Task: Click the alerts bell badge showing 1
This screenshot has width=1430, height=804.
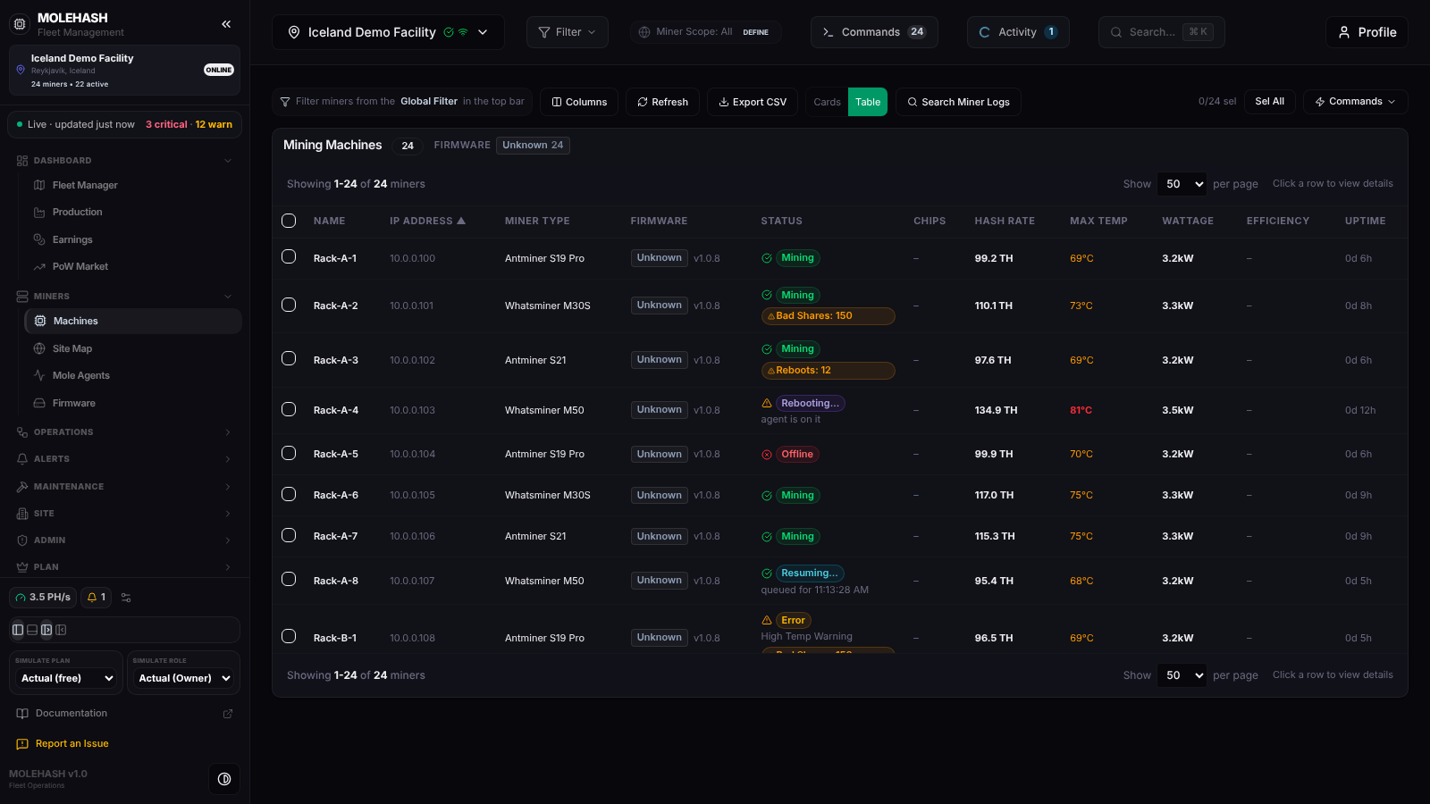Action: (x=96, y=597)
